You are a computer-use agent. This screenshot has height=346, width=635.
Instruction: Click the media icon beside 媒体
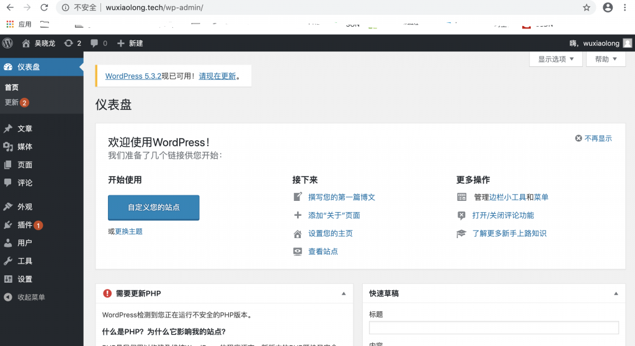[x=8, y=147]
